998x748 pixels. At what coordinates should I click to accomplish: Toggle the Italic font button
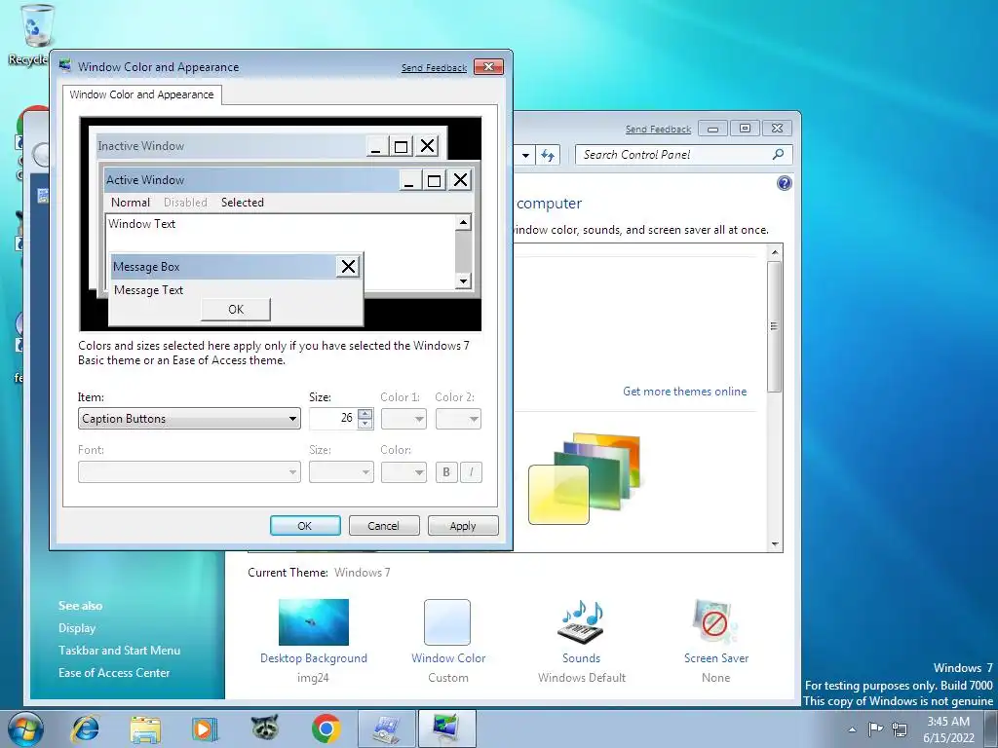(471, 472)
